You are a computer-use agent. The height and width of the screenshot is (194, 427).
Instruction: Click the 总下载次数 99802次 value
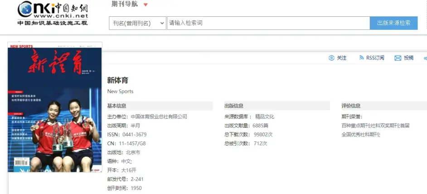263,135
